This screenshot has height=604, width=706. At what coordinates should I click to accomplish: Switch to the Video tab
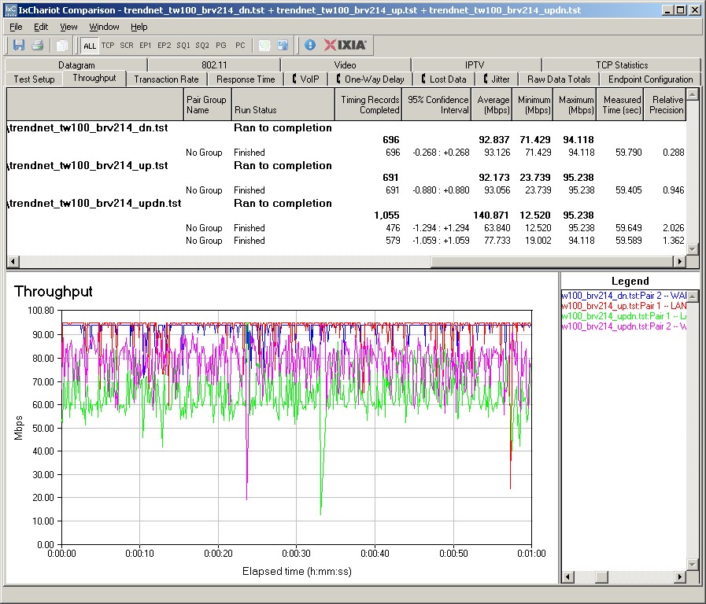click(346, 65)
